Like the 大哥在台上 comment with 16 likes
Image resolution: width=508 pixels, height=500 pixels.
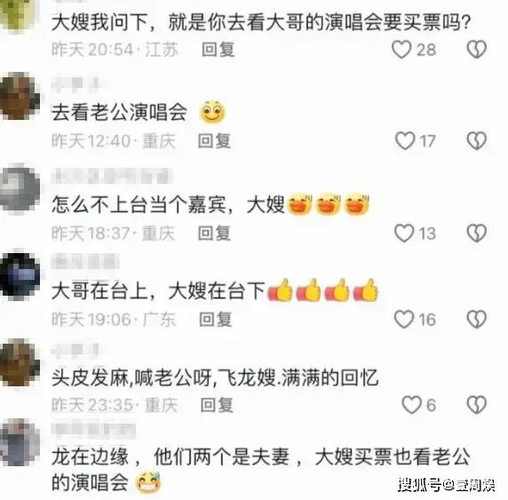point(404,319)
